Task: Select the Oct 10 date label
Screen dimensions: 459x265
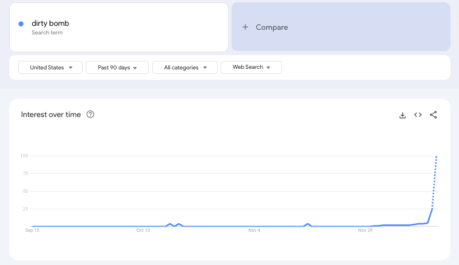Action: (x=143, y=231)
